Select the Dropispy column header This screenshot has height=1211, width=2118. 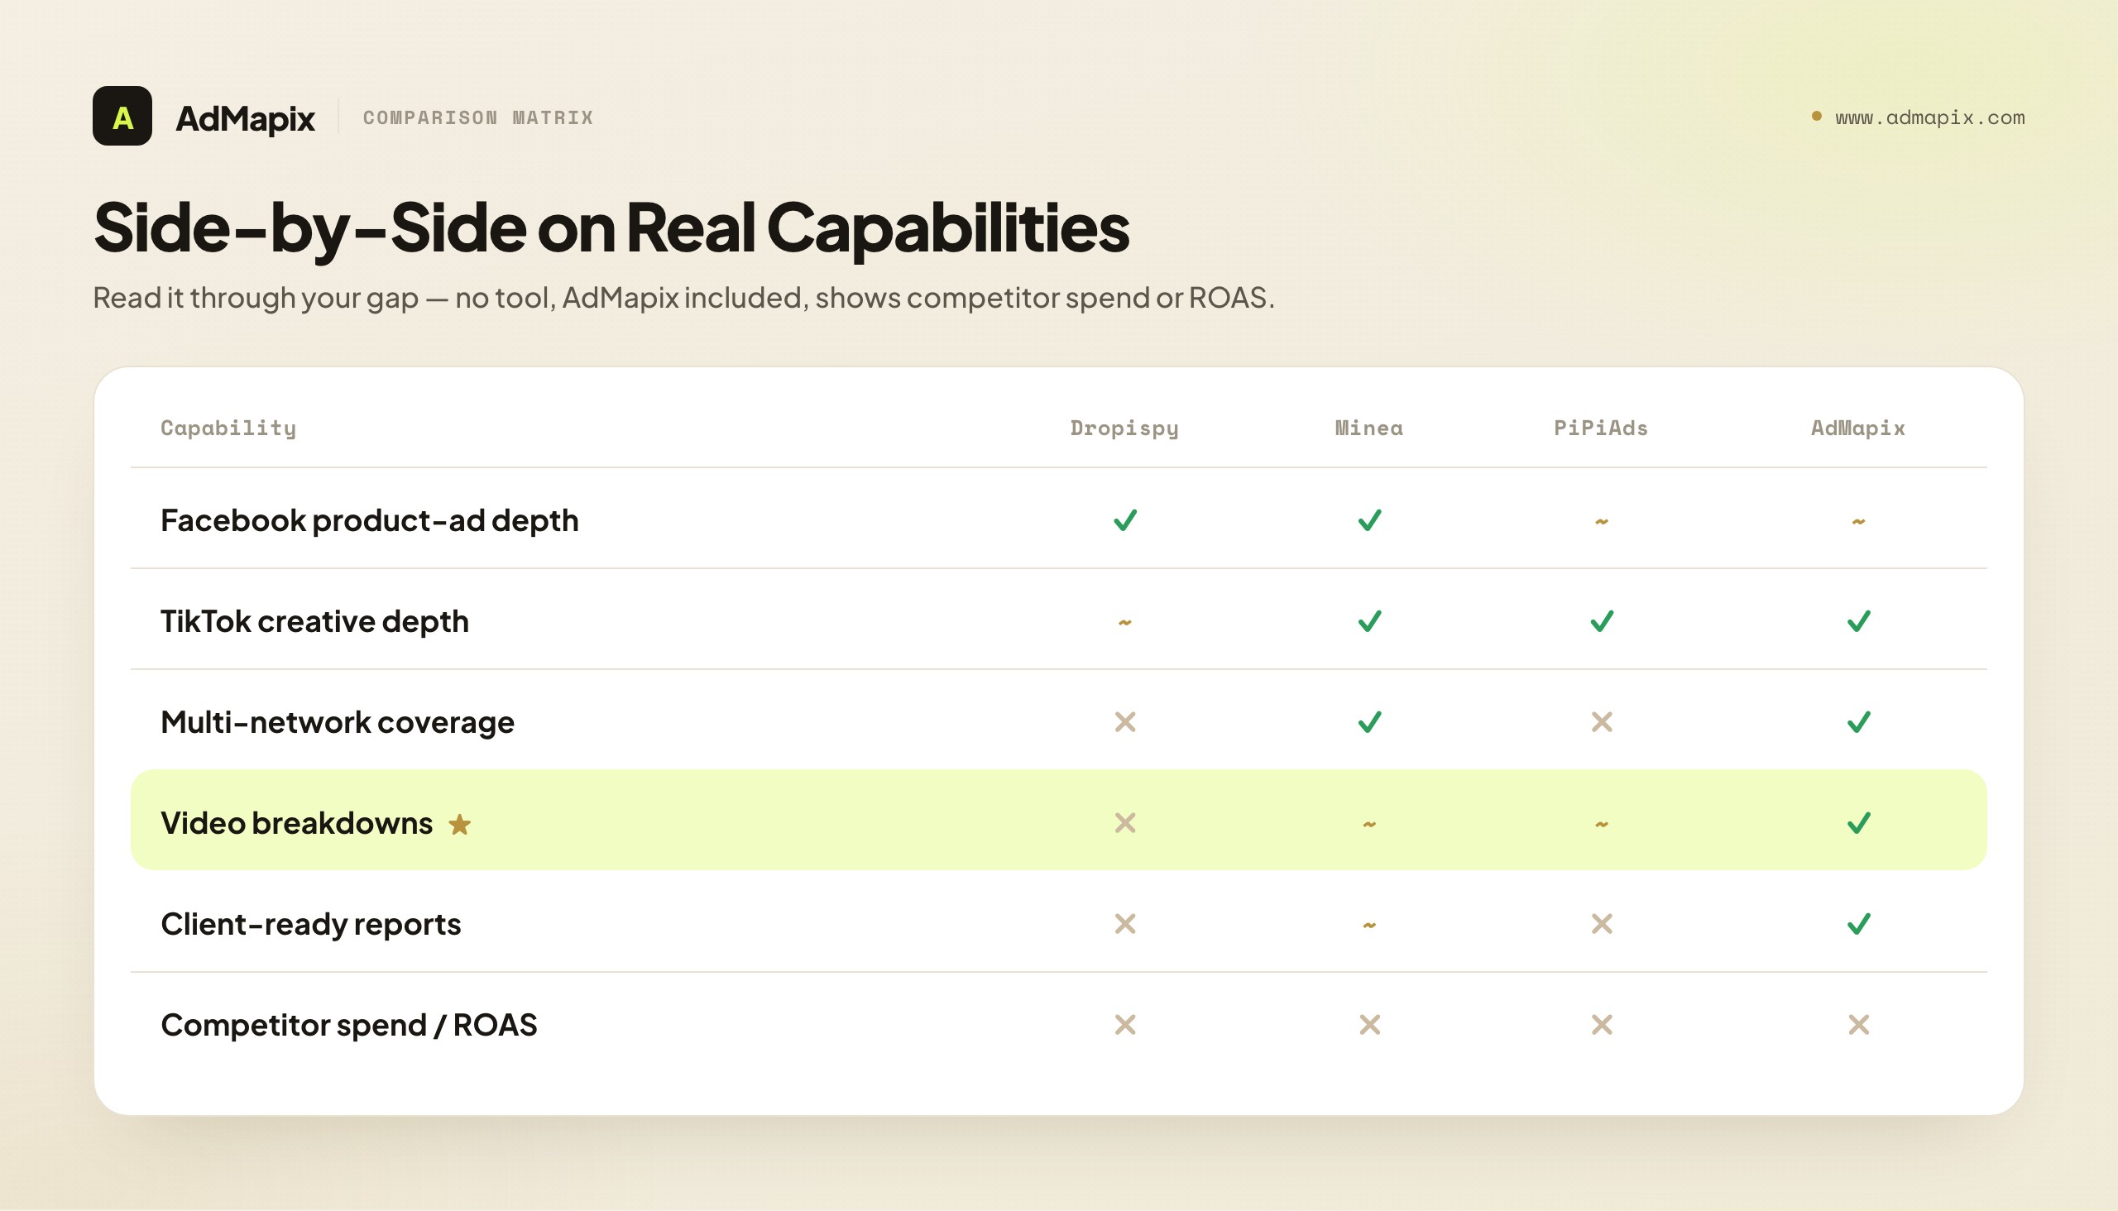click(x=1124, y=428)
